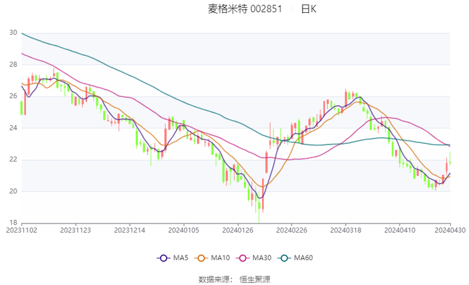
Task: Click the 20240318 date label
Action: tap(346, 230)
